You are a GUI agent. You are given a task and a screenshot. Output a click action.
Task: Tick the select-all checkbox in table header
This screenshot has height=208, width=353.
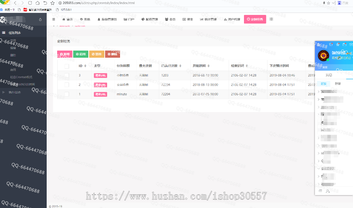tap(67, 66)
